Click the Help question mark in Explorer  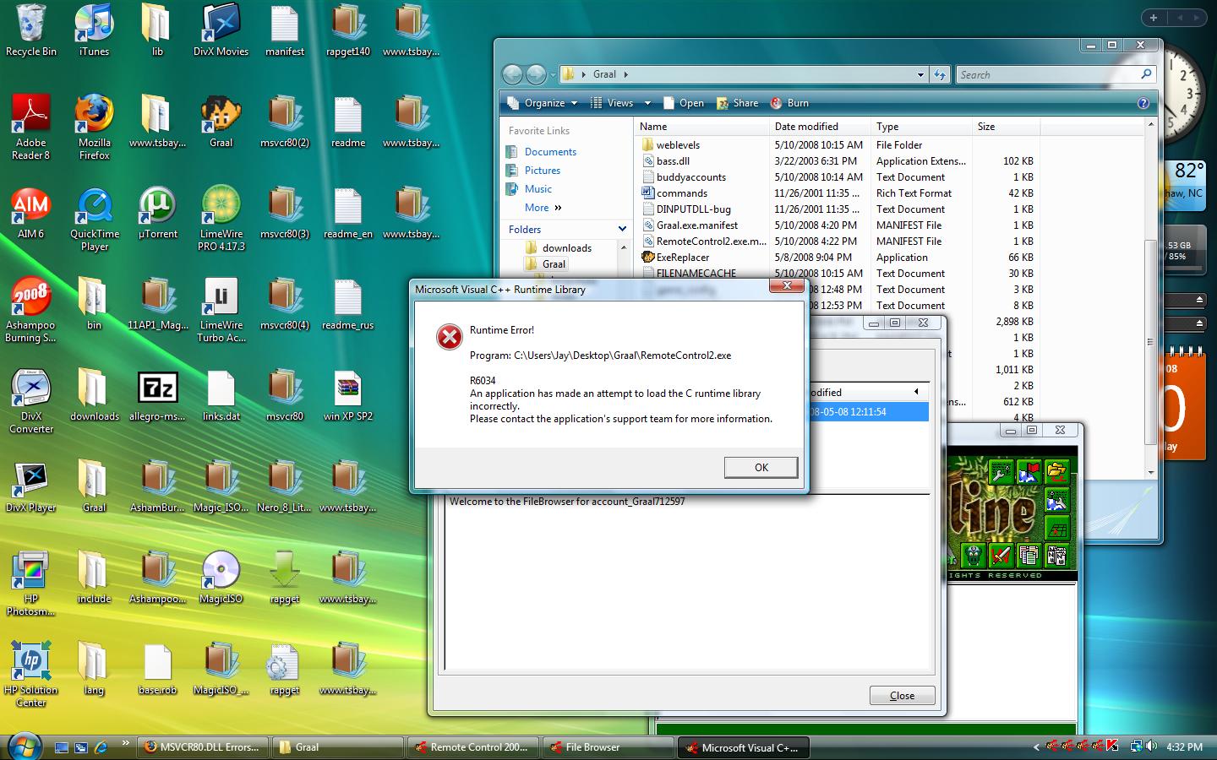(x=1143, y=103)
